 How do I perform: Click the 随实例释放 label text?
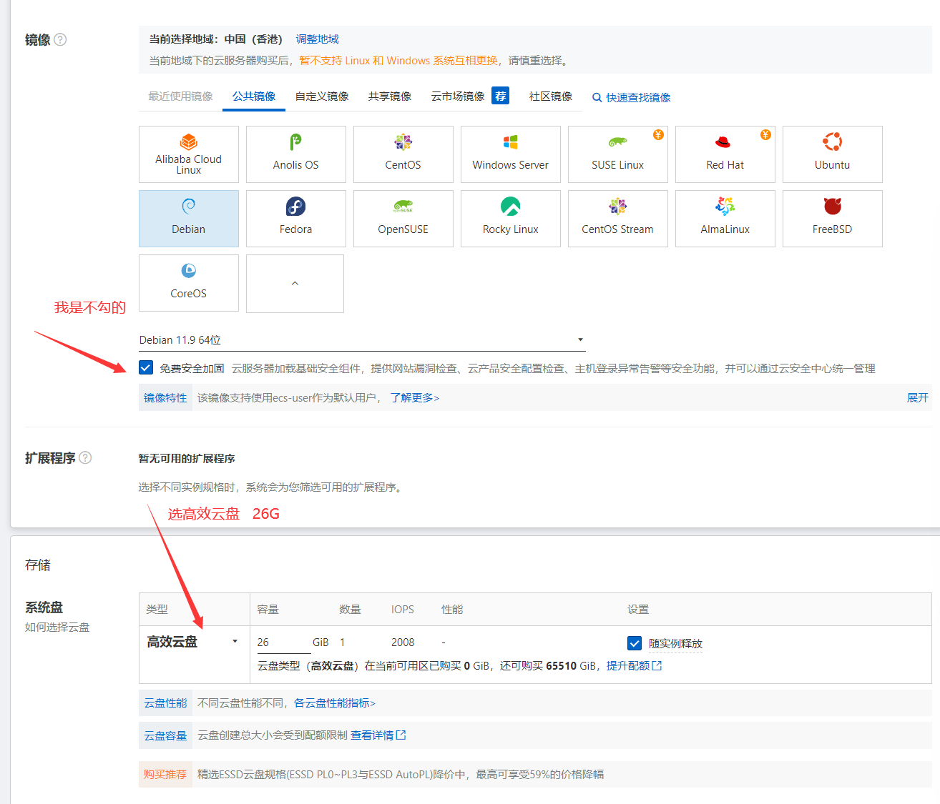point(676,643)
